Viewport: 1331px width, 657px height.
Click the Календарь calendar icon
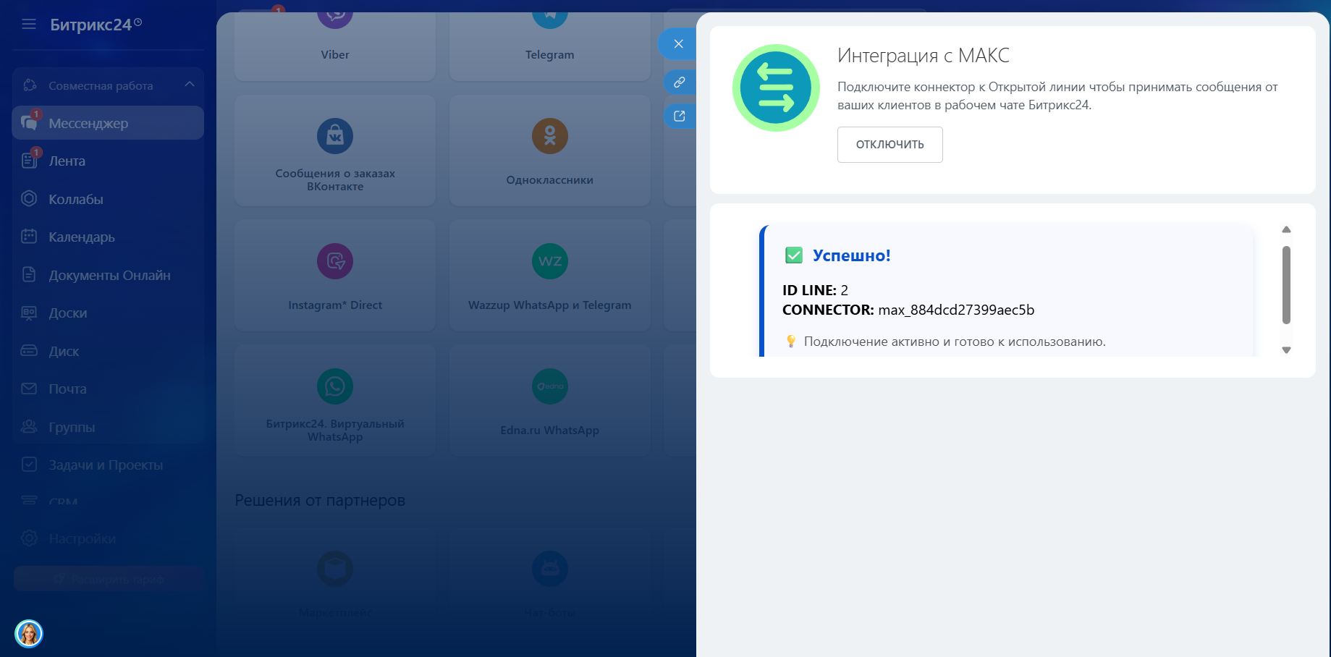coord(29,237)
